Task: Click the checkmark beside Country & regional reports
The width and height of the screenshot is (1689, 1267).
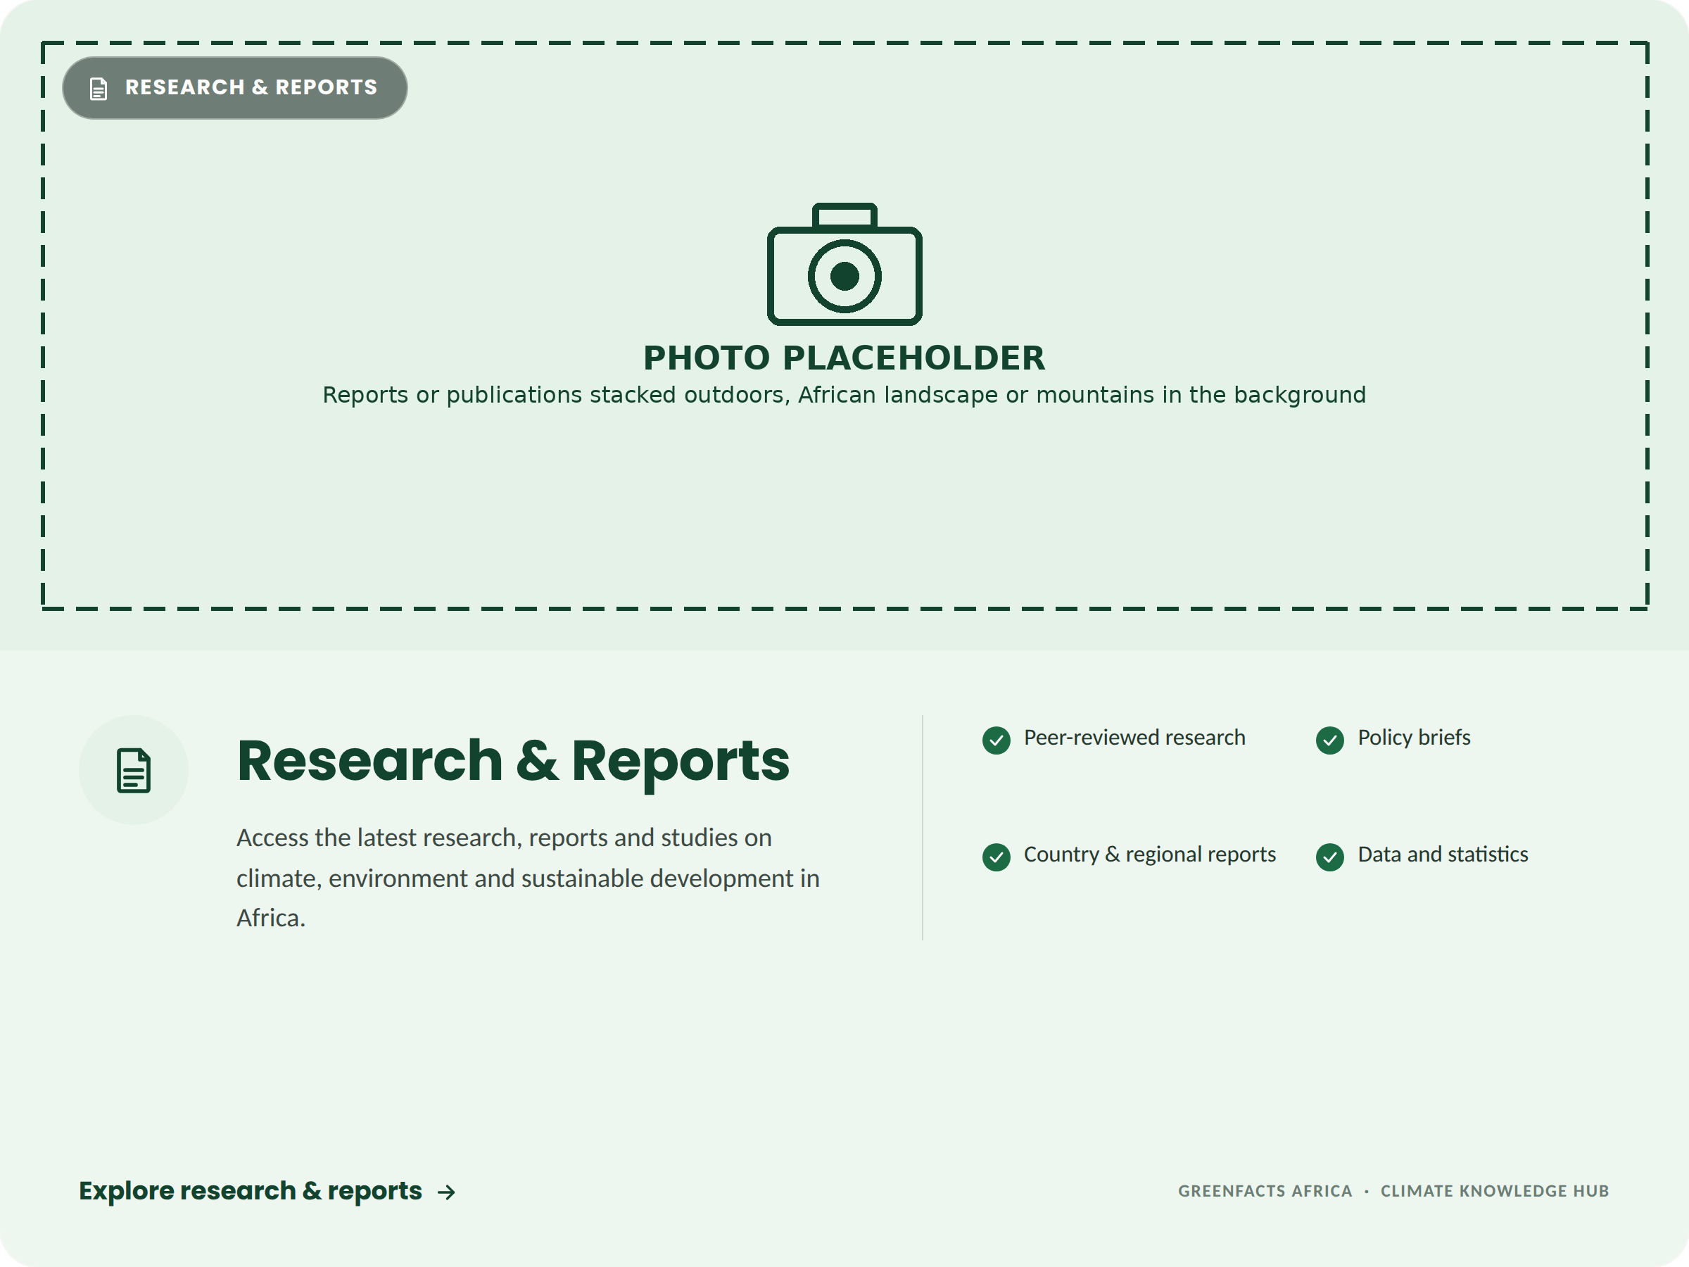Action: 997,857
